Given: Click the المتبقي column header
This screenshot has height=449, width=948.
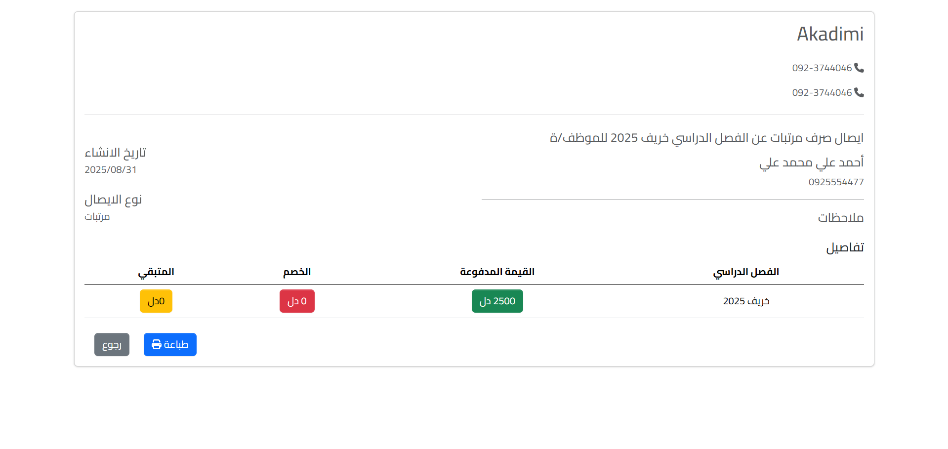Looking at the screenshot, I should click(156, 272).
